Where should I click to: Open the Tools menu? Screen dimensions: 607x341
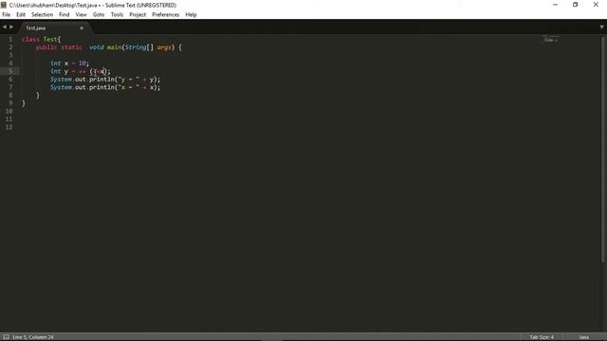point(117,15)
